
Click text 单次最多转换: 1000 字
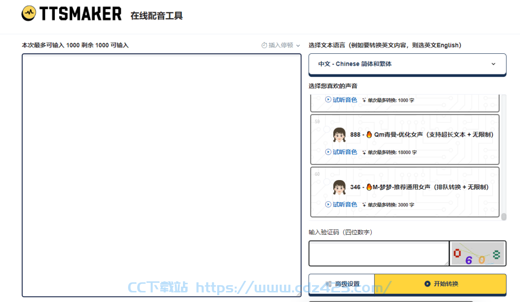390,100
